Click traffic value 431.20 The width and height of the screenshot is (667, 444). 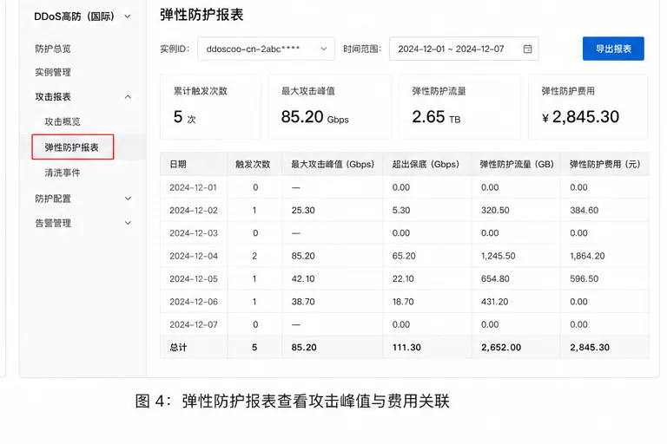click(495, 302)
